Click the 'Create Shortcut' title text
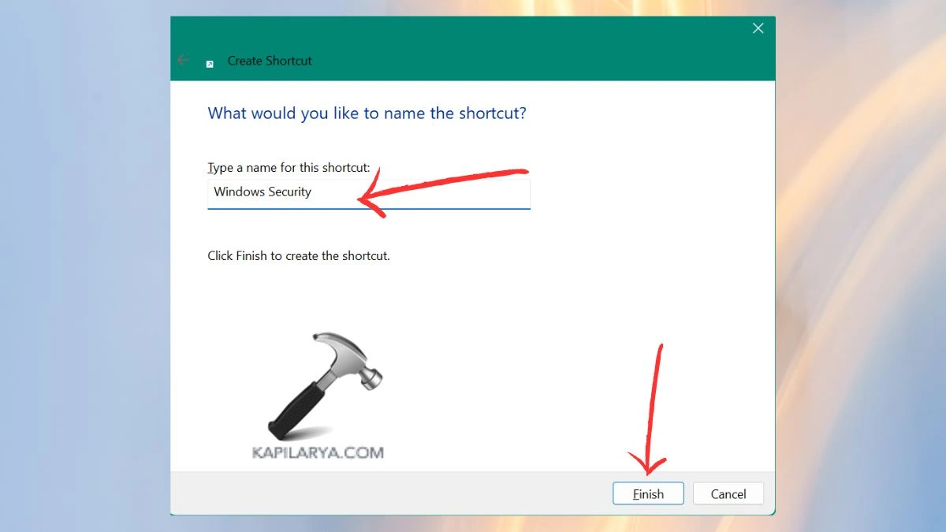 tap(270, 61)
